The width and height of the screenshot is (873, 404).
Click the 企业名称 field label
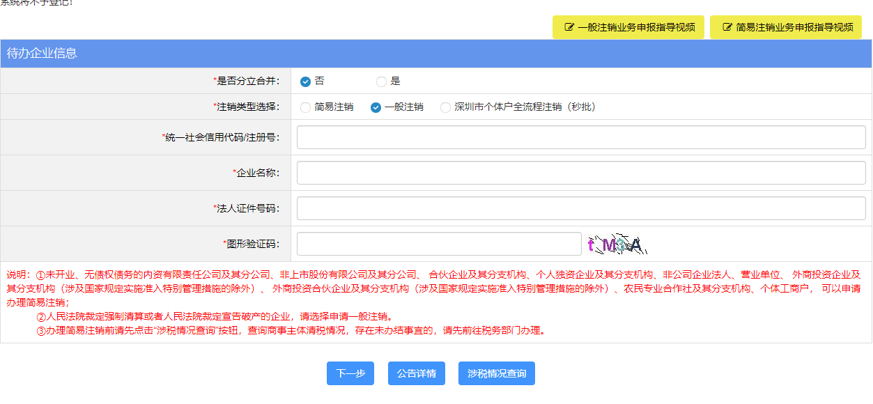click(x=256, y=173)
